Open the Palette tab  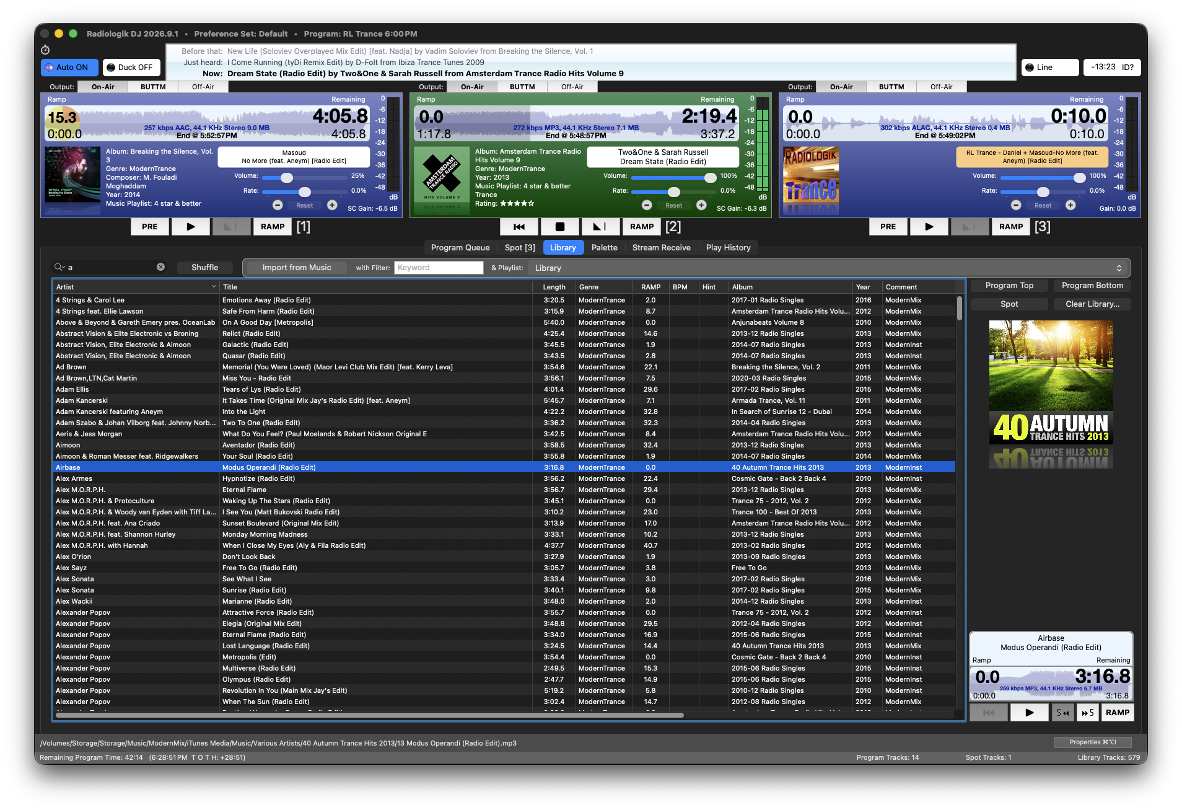pos(604,247)
